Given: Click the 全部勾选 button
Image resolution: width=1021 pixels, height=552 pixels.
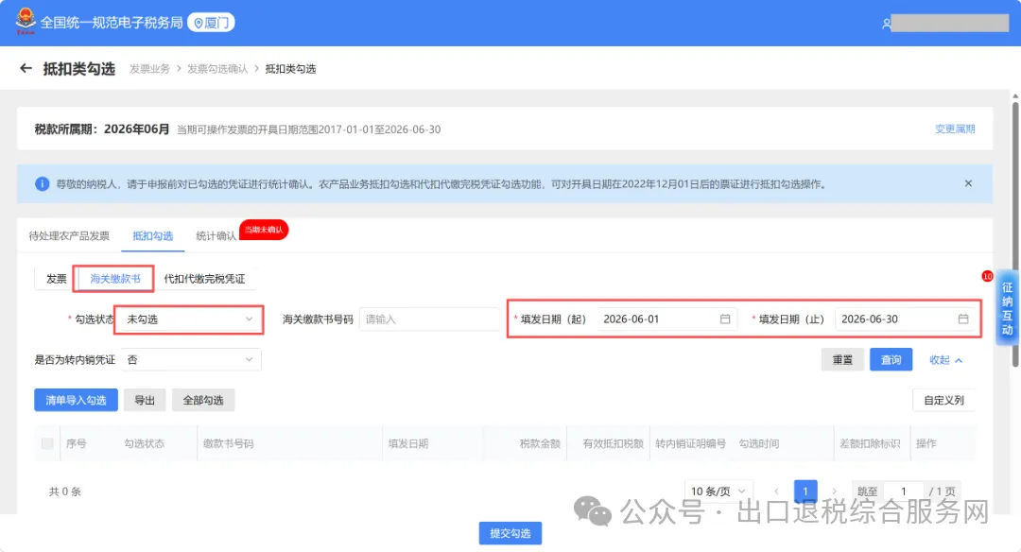Looking at the screenshot, I should 203,401.
